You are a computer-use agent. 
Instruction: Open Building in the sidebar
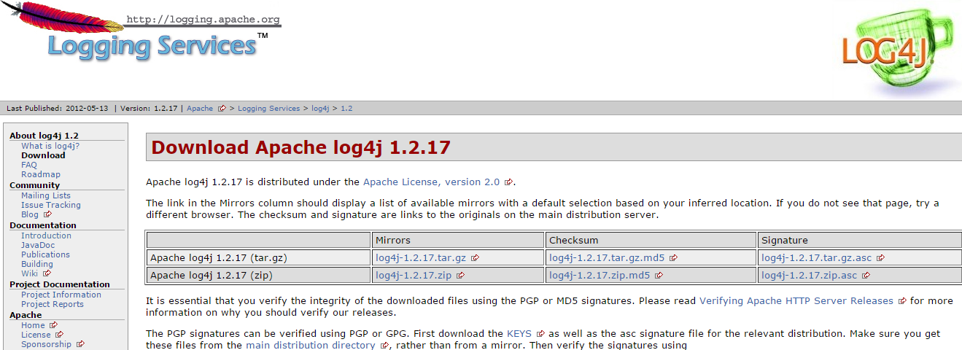[x=37, y=264]
